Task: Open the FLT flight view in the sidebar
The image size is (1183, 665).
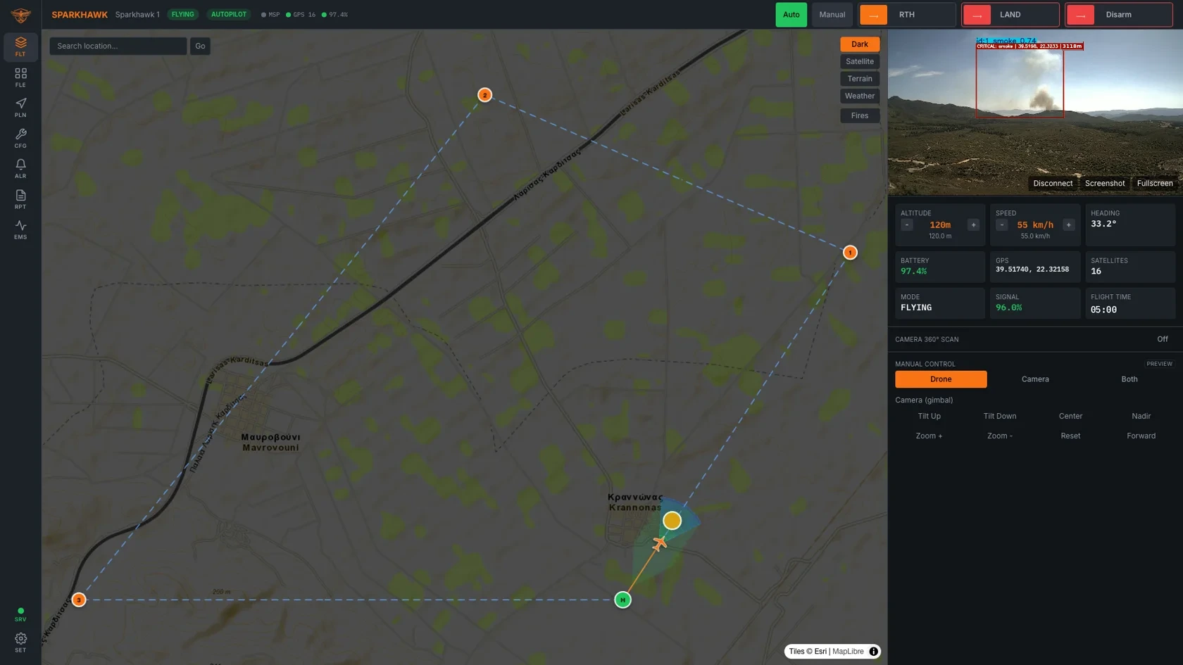Action: pos(20,46)
